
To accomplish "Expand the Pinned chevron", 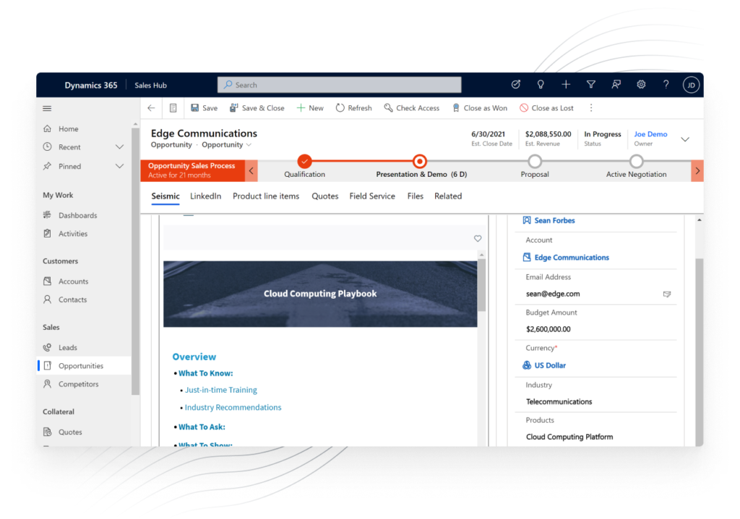I will coord(119,167).
